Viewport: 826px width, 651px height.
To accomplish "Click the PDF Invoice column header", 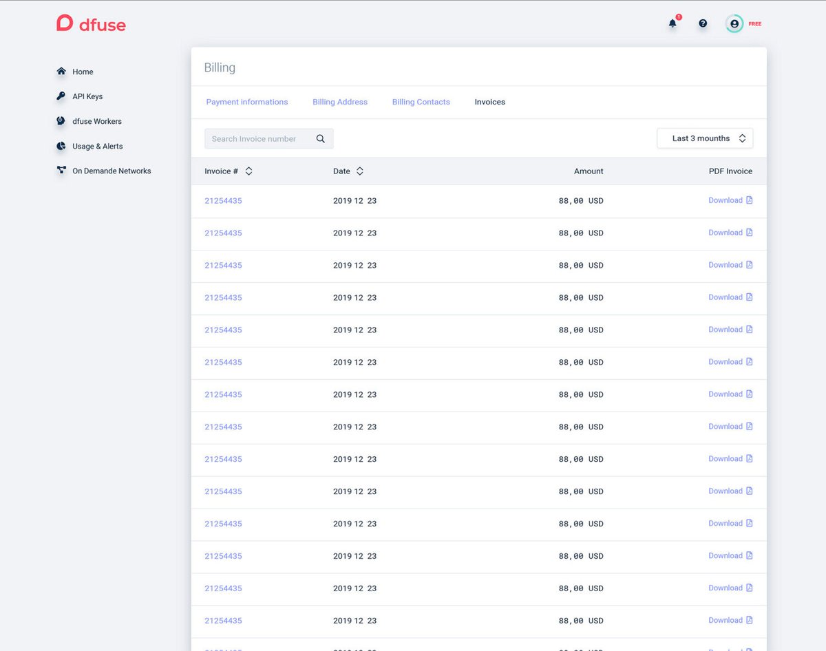I will [x=730, y=171].
